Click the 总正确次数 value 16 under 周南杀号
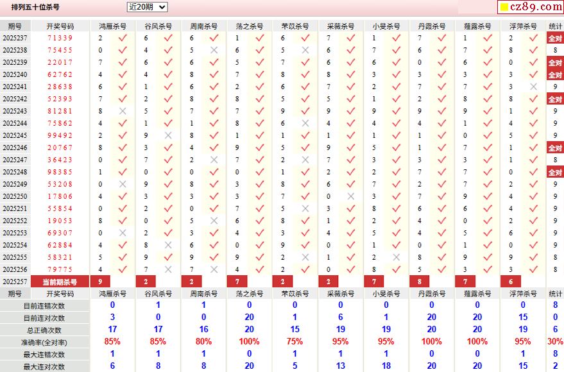 click(x=203, y=329)
